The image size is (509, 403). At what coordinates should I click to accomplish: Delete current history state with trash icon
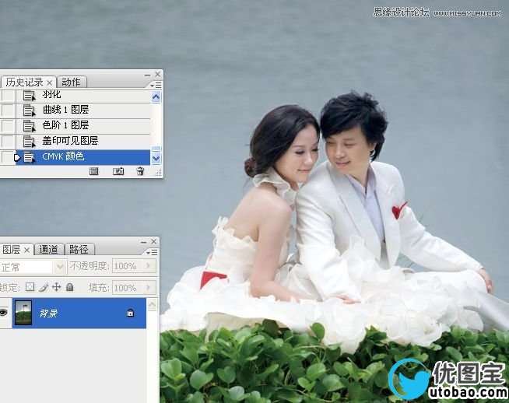140,171
